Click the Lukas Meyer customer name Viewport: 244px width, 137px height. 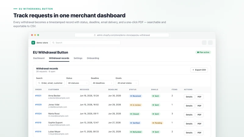[54, 132]
